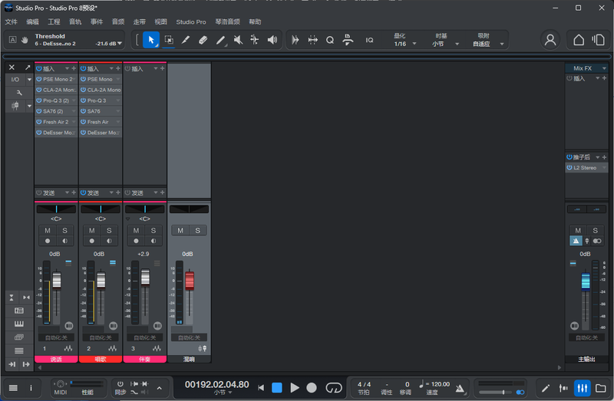Image resolution: width=614 pixels, height=401 pixels.
Task: Toggle monitor on channel 3 伴奏
Action: pyautogui.click(x=153, y=241)
